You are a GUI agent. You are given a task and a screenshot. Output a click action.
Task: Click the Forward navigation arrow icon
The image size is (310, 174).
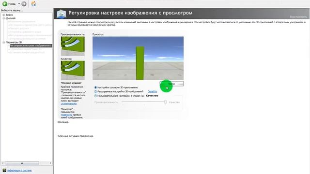click(x=24, y=4)
